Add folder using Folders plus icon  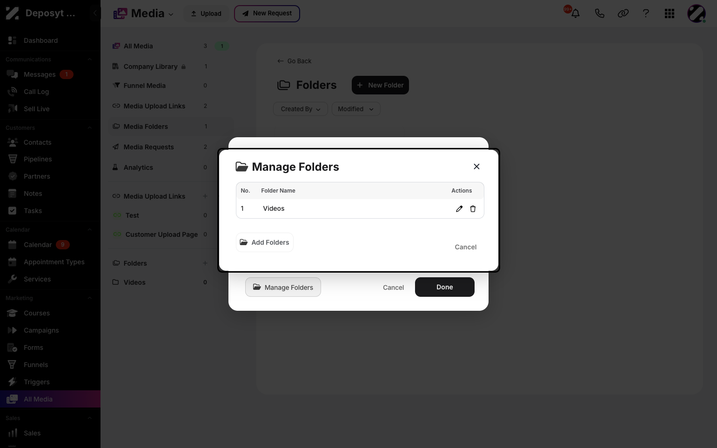[205, 263]
